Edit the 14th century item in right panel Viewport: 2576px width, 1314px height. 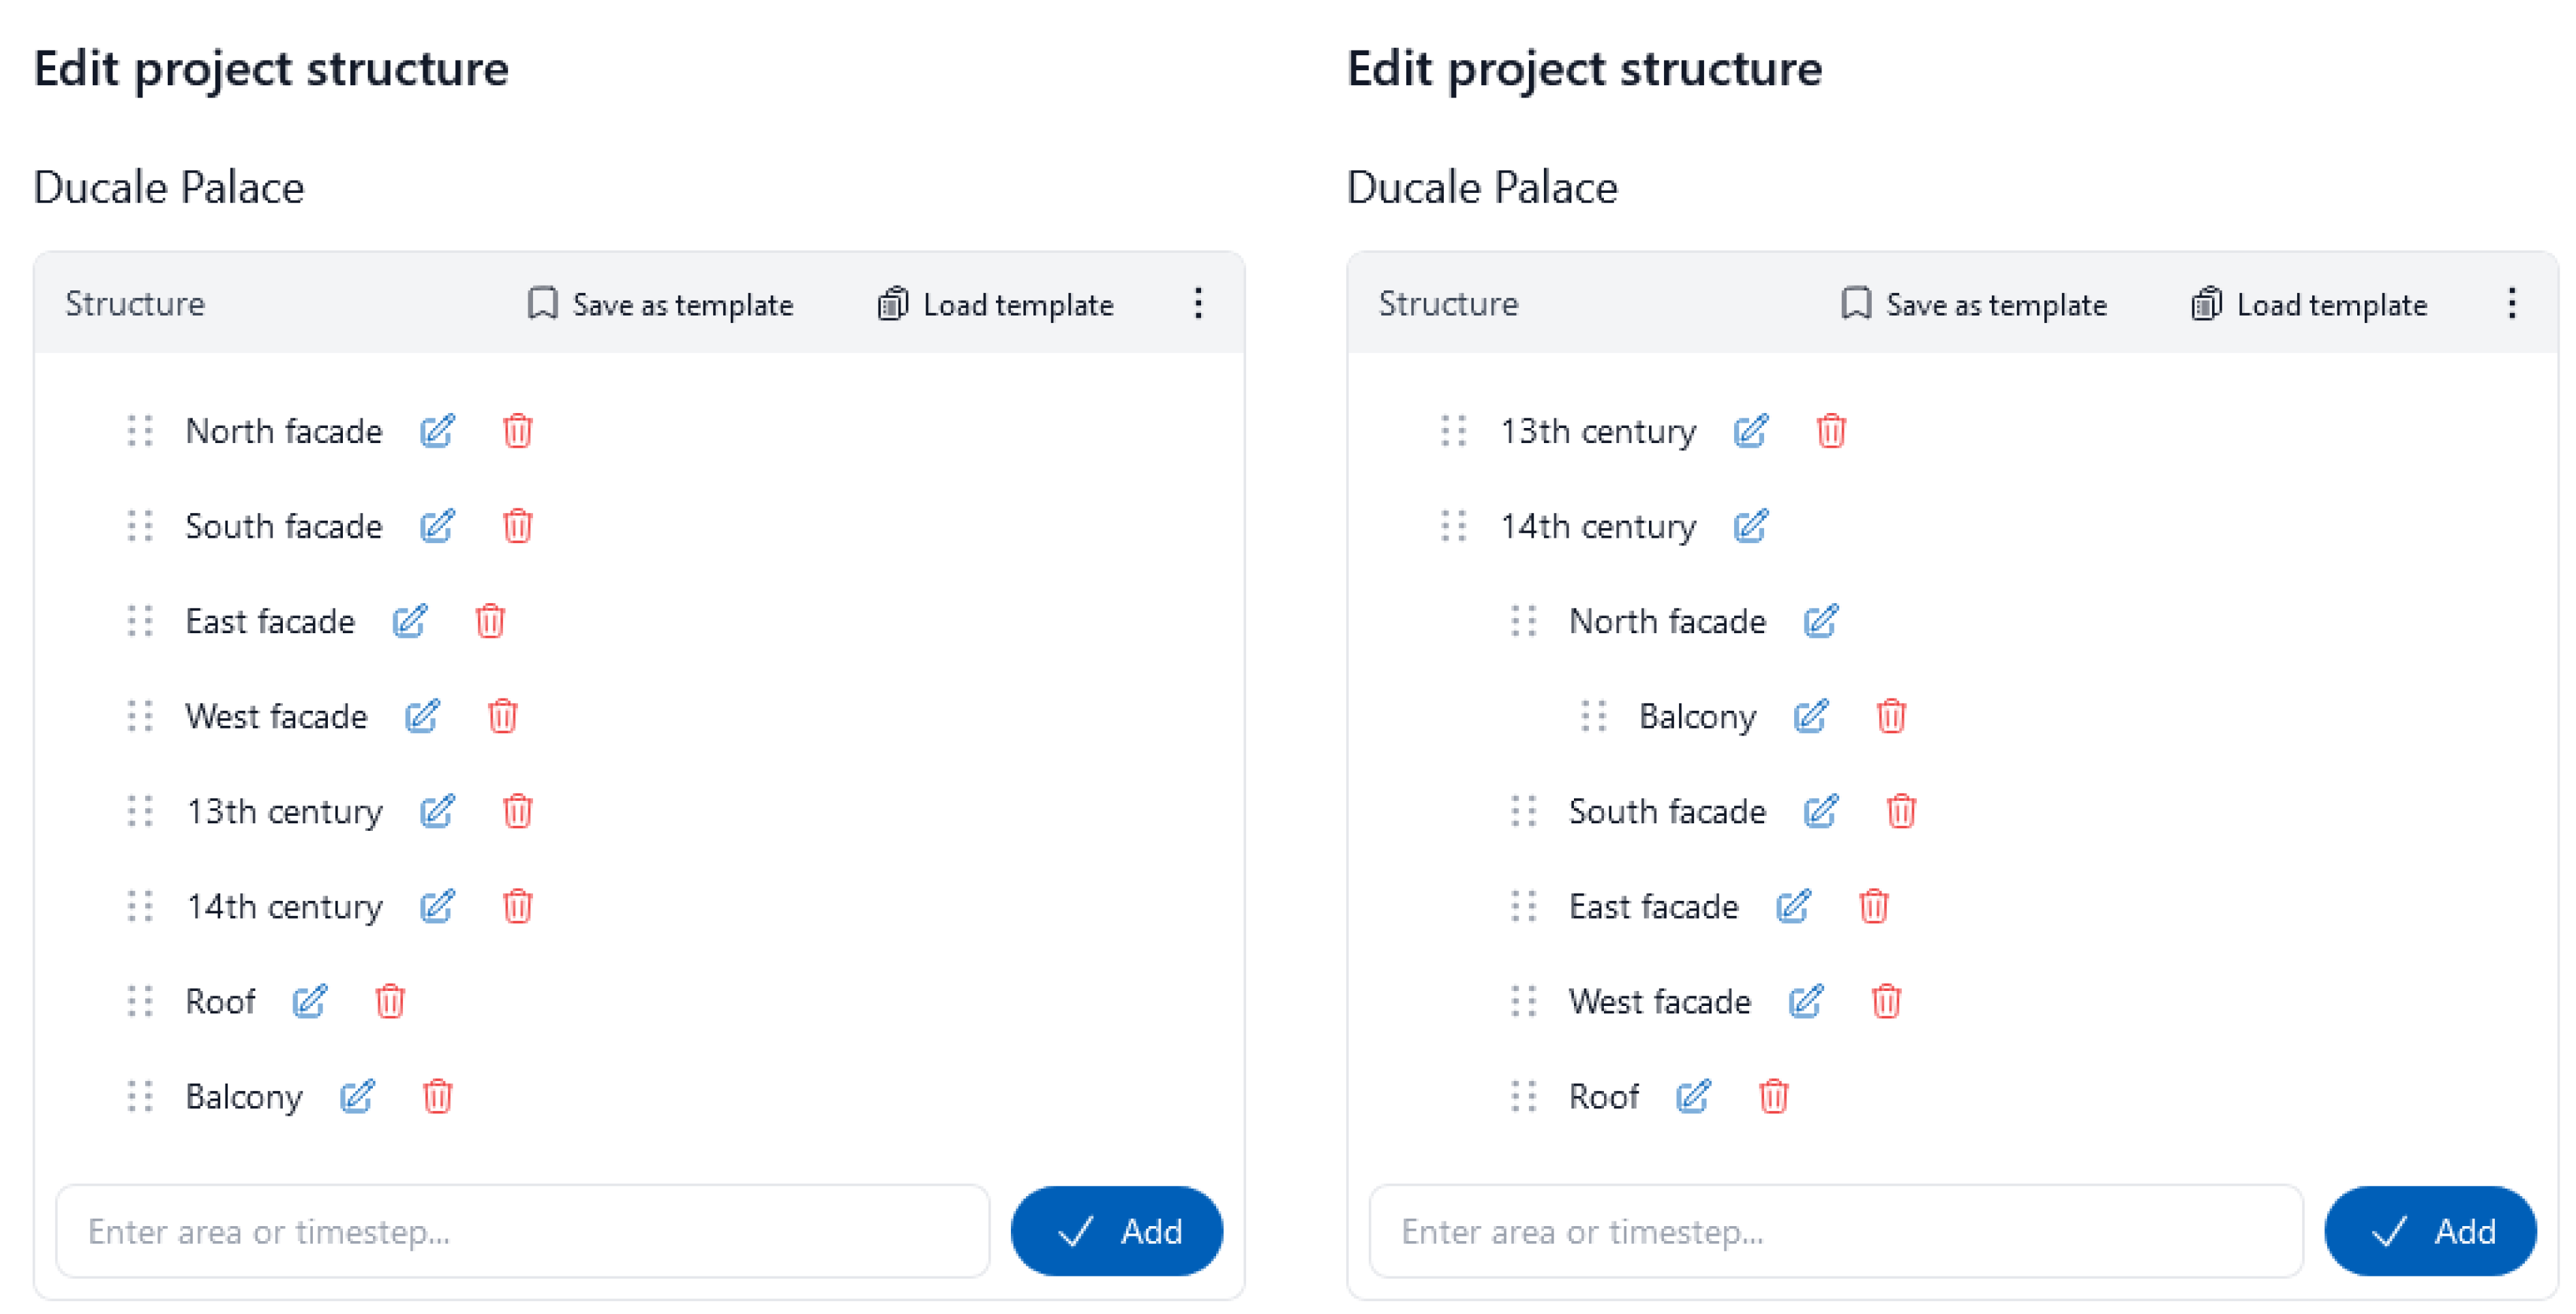click(x=1750, y=526)
